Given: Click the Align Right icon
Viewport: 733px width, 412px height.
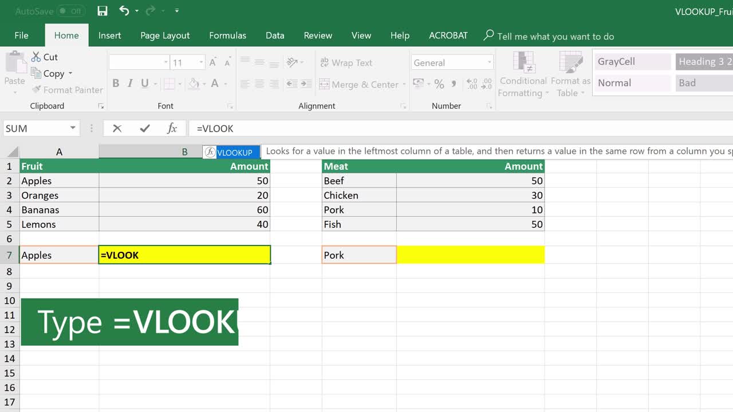Looking at the screenshot, I should [x=274, y=84].
